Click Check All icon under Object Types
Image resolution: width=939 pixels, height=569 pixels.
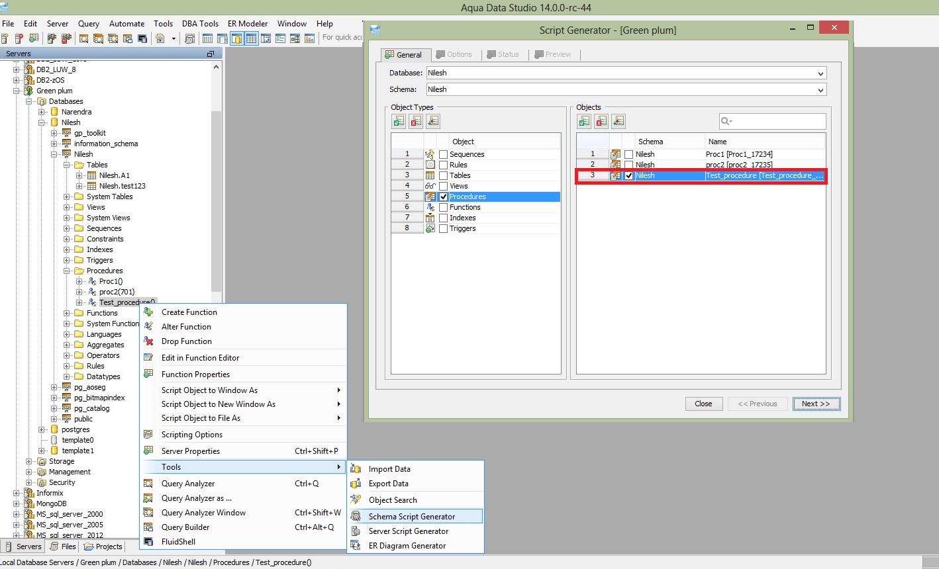click(x=399, y=121)
